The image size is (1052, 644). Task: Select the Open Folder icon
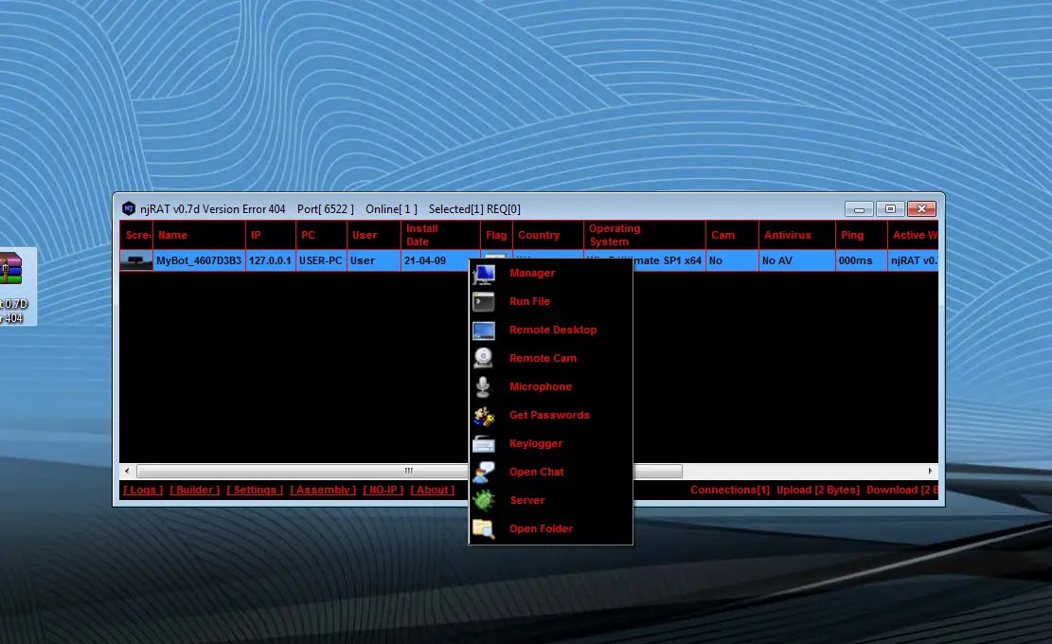485,528
